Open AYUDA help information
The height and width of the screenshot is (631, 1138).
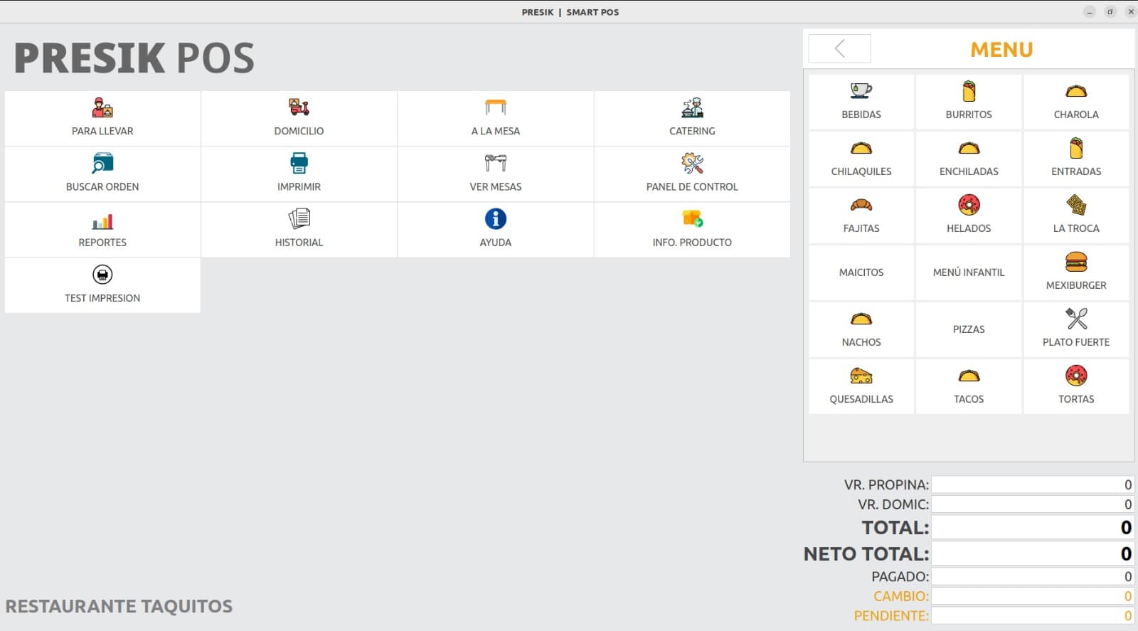click(x=496, y=230)
